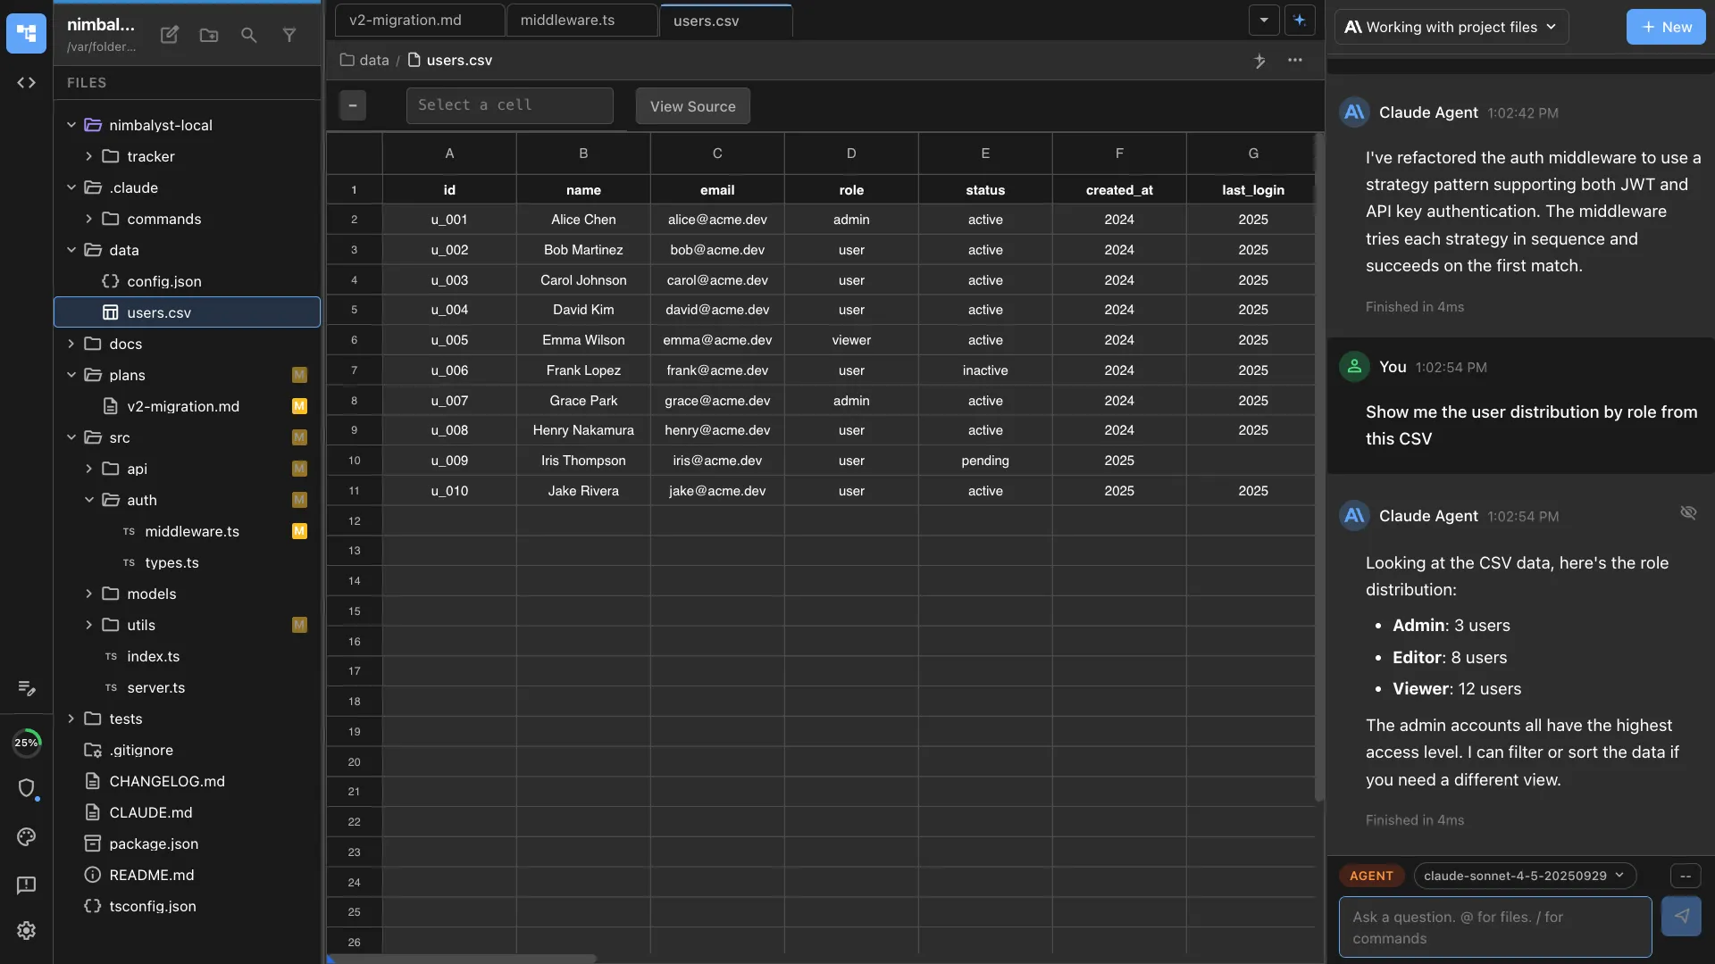The height and width of the screenshot is (964, 1715).
Task: Click the 25% usage progress circle
Action: click(x=28, y=742)
